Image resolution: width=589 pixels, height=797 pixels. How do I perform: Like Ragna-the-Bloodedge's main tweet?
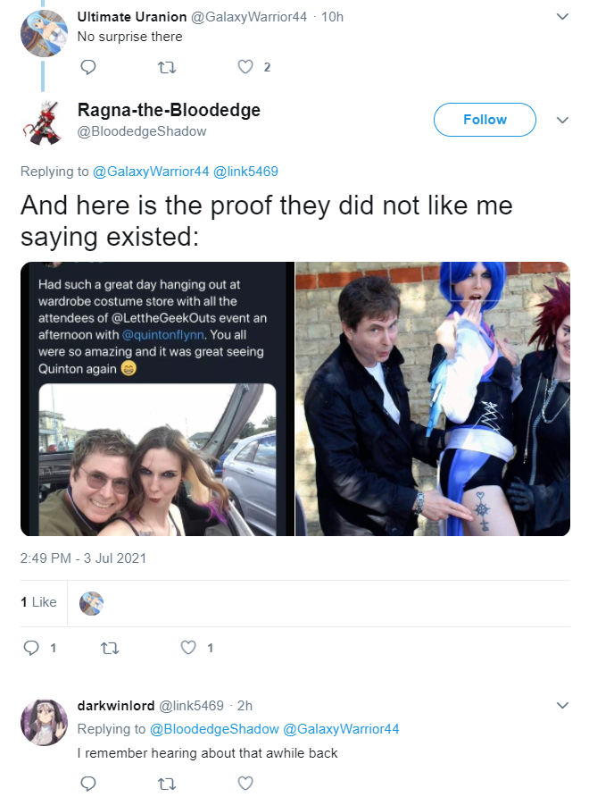point(188,648)
